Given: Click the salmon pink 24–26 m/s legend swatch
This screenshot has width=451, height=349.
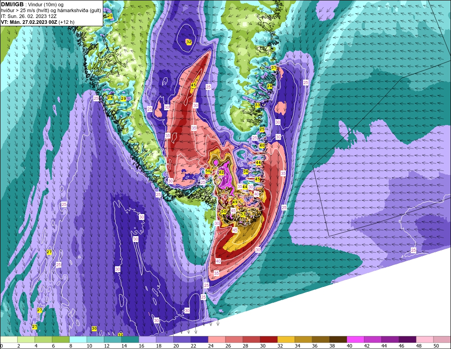Looking at the screenshot, I should click(217, 340).
